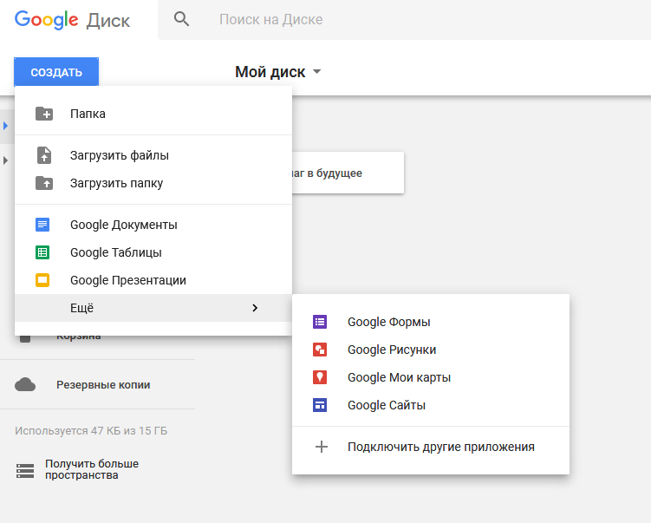The width and height of the screenshot is (651, 523).
Task: Open the partially hidden "в будущее" file card
Action: point(348,173)
